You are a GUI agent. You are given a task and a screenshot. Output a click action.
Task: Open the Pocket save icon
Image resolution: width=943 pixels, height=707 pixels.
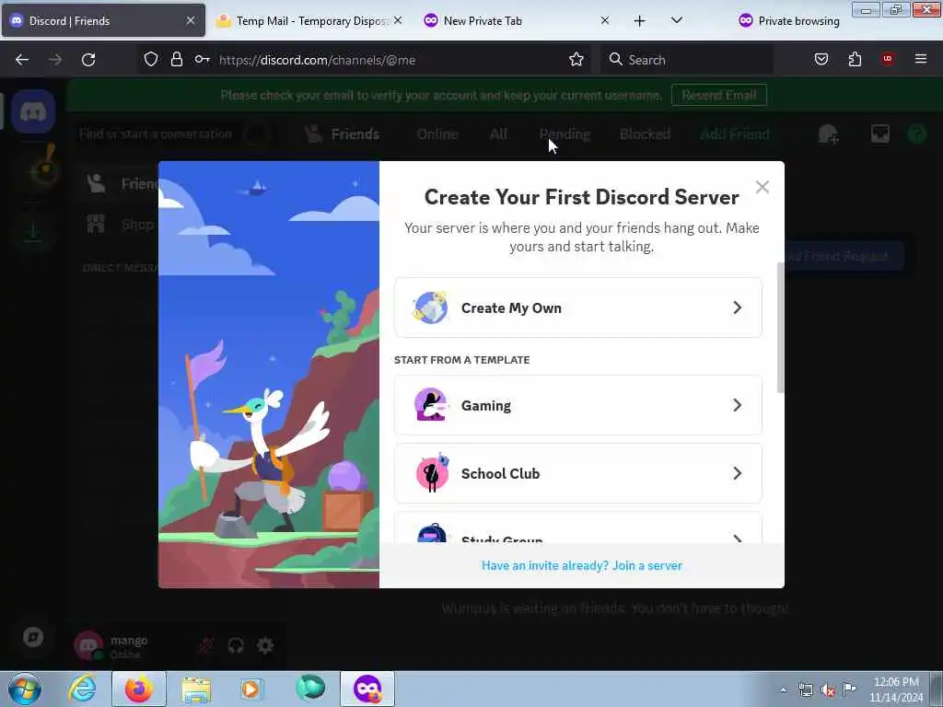pyautogui.click(x=821, y=59)
